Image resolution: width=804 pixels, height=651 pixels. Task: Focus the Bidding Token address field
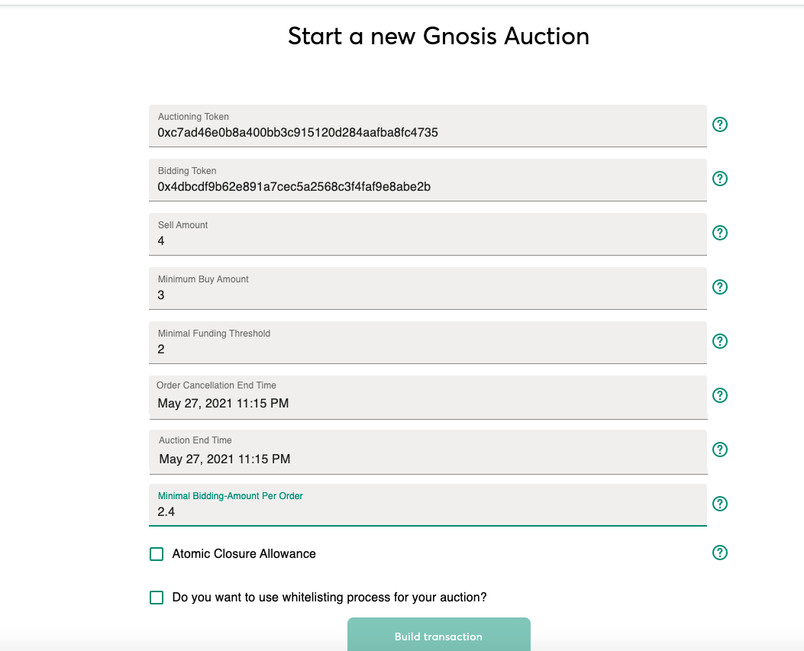pos(428,187)
